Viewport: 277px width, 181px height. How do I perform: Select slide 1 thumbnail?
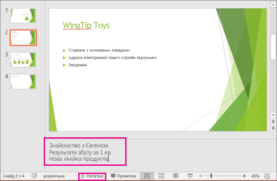point(23,16)
